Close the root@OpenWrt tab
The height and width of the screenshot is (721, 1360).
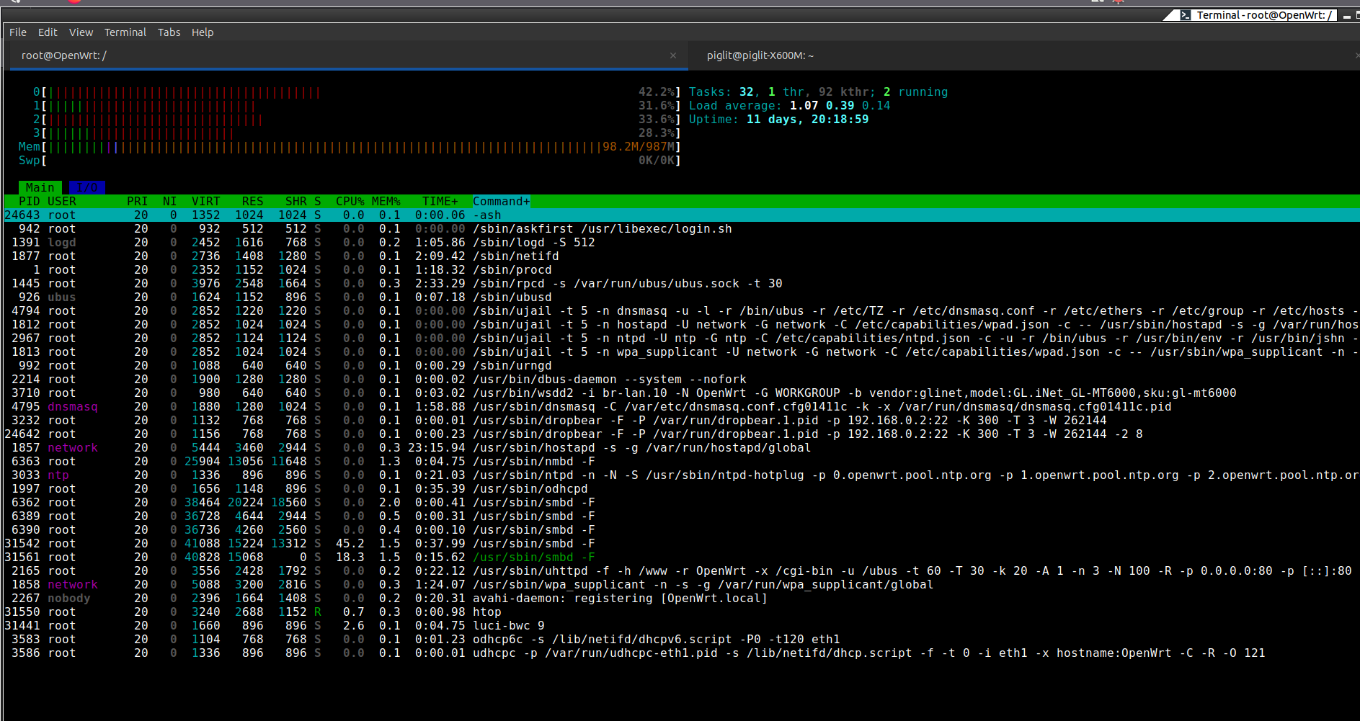672,55
